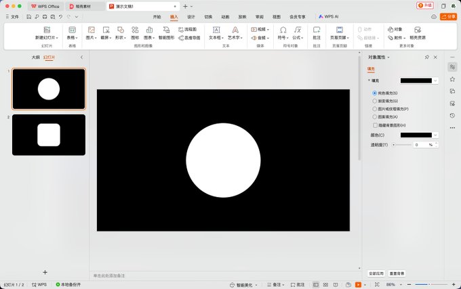Open the 设计 design tab
Image resolution: width=461 pixels, height=289 pixels.
coord(191,17)
